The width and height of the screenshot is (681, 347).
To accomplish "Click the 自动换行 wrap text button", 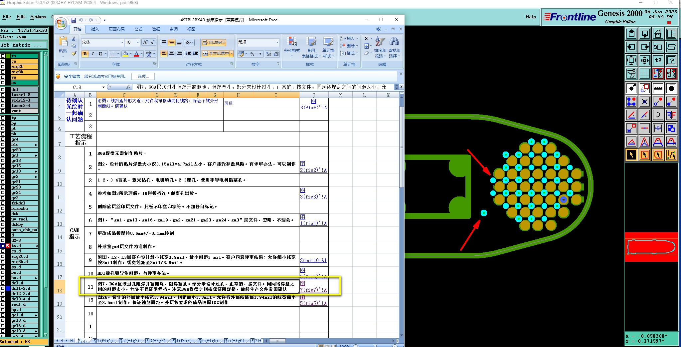I will point(214,42).
